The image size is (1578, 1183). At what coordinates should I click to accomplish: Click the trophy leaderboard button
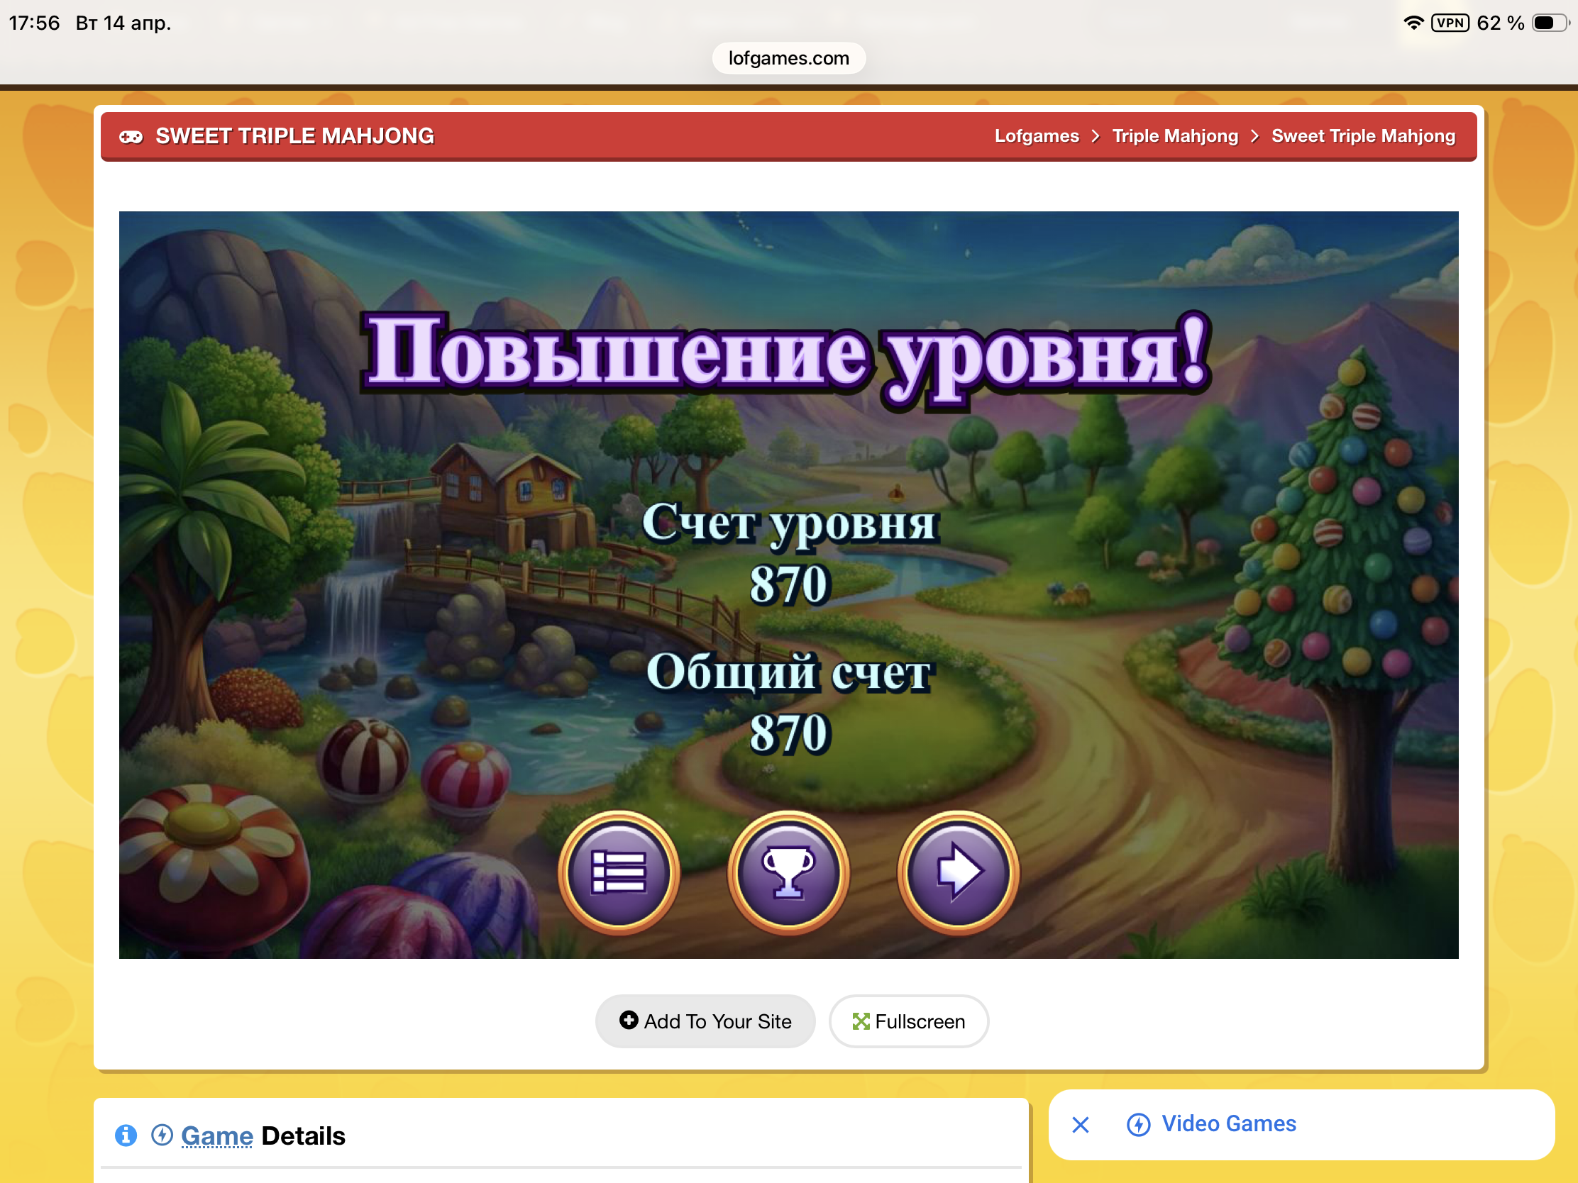tap(788, 872)
